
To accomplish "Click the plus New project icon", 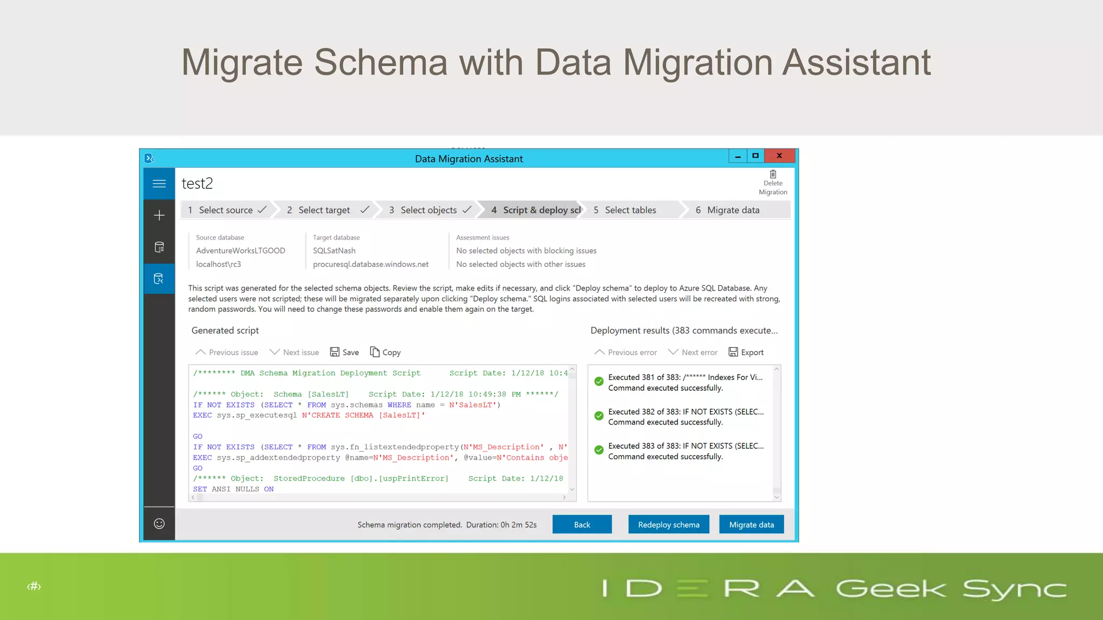I will coord(159,216).
